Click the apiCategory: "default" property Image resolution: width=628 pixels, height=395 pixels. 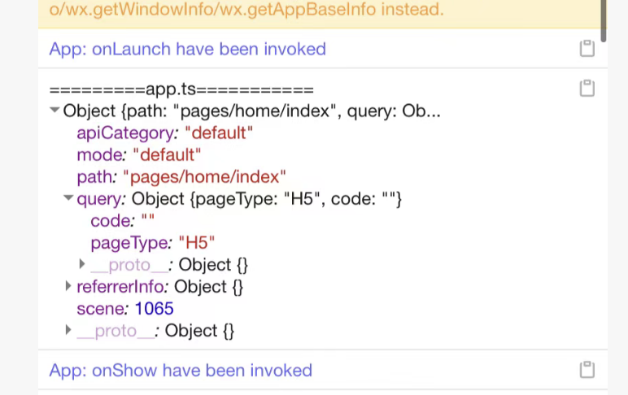pyautogui.click(x=164, y=132)
